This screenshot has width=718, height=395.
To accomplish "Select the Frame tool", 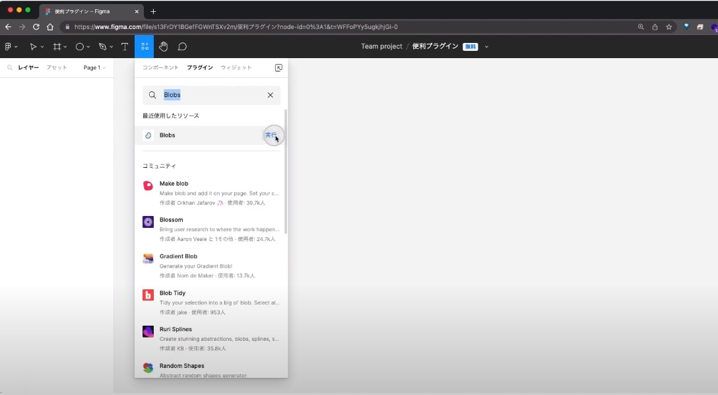I will [57, 46].
